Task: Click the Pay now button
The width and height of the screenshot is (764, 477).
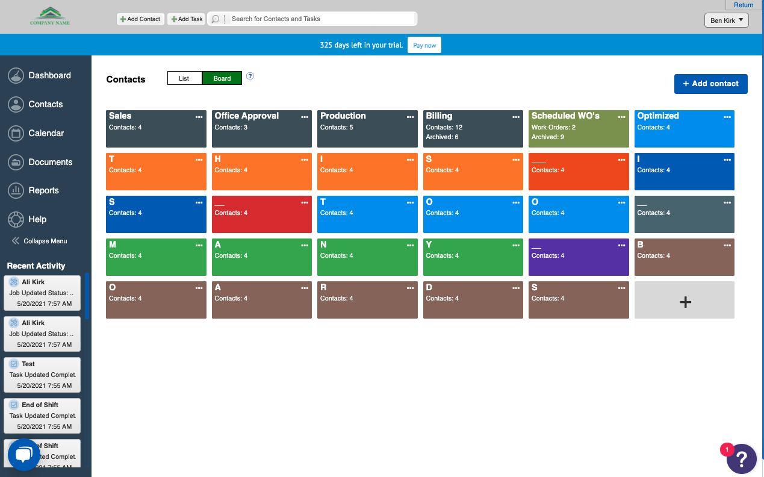Action: [x=424, y=45]
